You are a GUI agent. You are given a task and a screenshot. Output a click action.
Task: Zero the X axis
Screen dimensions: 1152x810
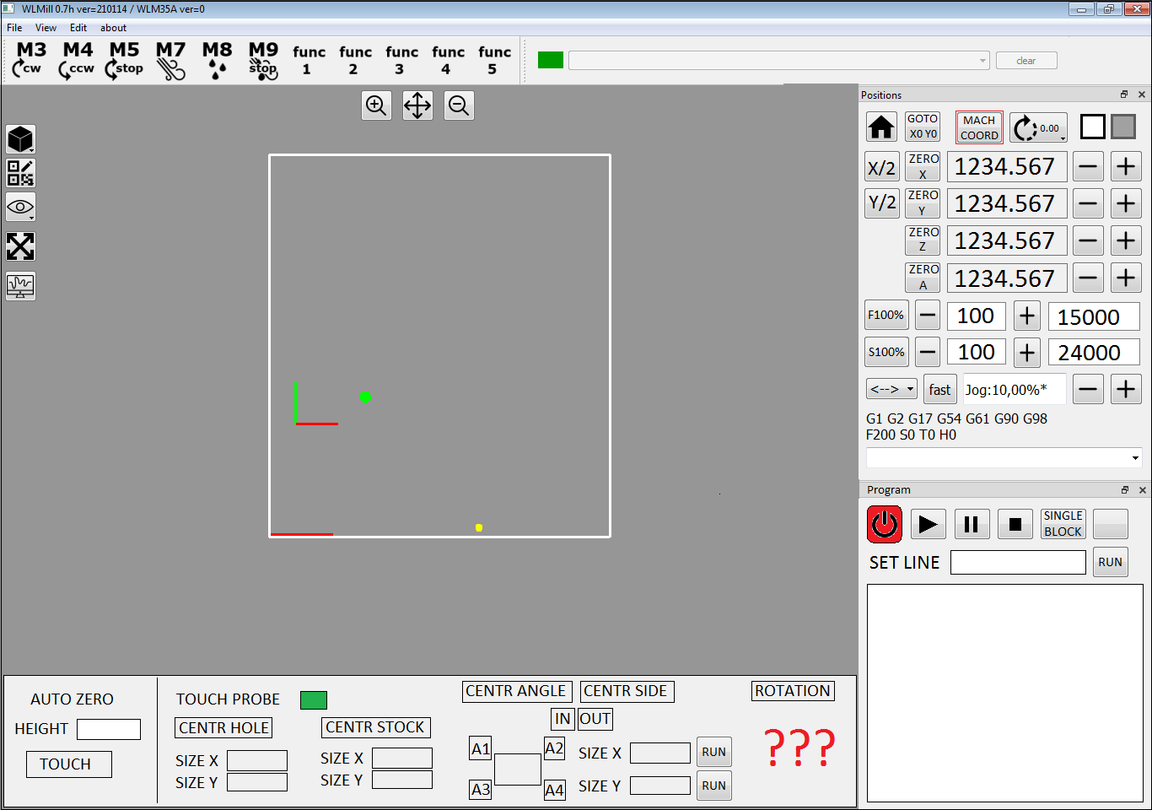point(923,167)
